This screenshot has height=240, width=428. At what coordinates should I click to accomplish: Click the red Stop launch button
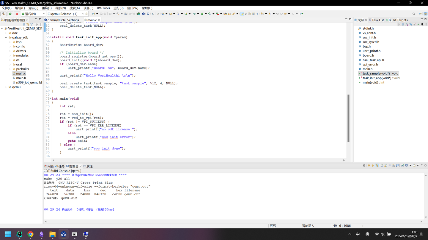pos(17,14)
